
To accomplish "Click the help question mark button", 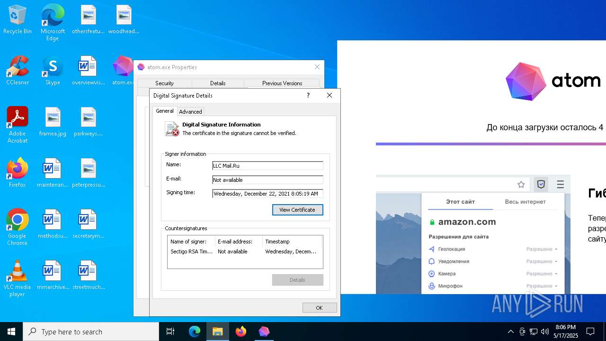I will [308, 95].
